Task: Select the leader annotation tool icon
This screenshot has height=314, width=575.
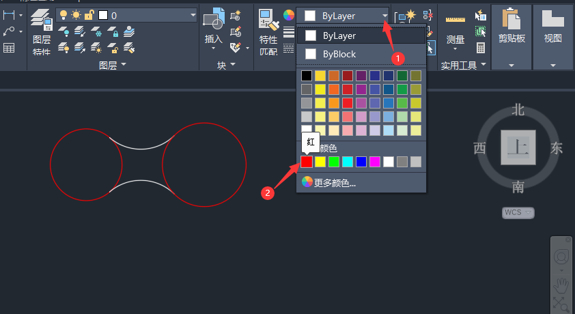Action: 9,31
